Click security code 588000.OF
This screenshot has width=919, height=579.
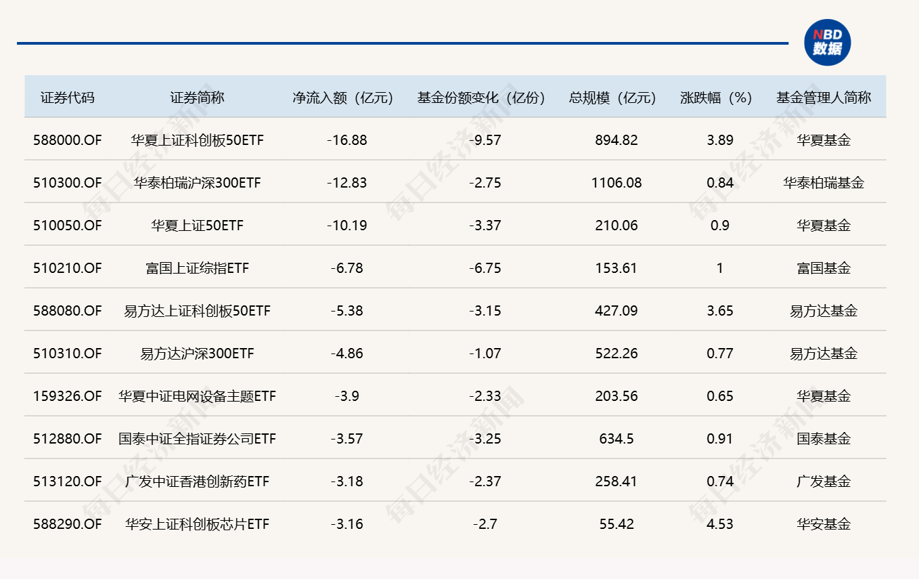pos(68,140)
